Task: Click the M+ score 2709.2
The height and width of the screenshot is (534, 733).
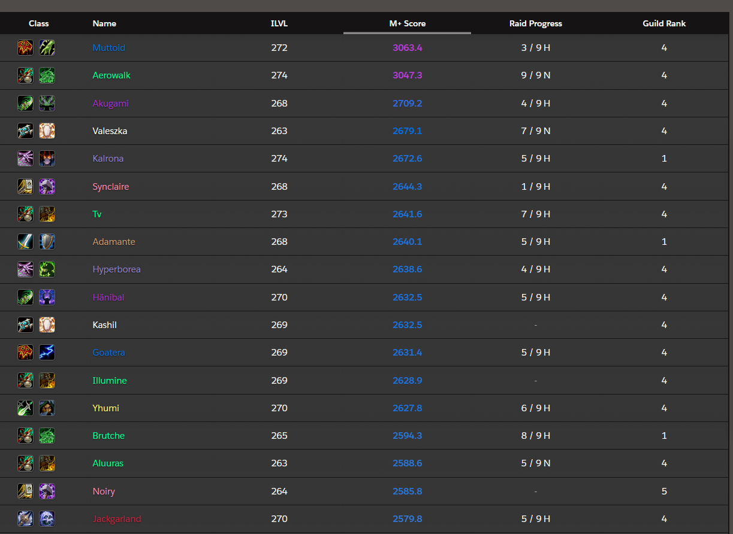Action: click(x=408, y=103)
